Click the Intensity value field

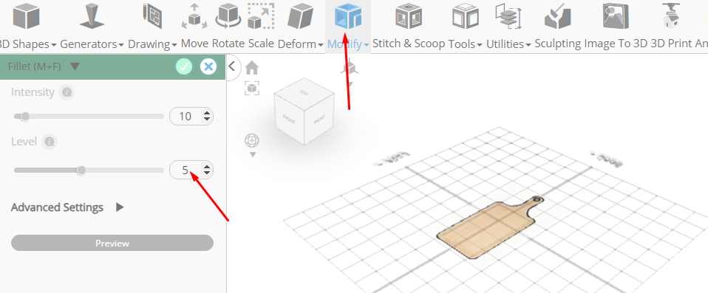click(191, 117)
